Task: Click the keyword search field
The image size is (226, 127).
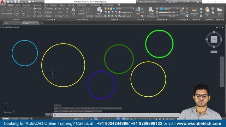Action: (x=151, y=2)
